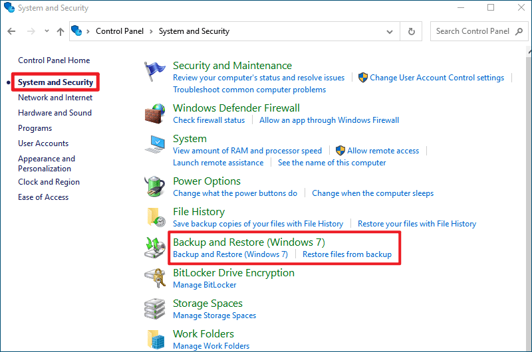Open BitLocker Drive Encryption heading
Viewport: 532px width, 352px height.
(x=234, y=273)
